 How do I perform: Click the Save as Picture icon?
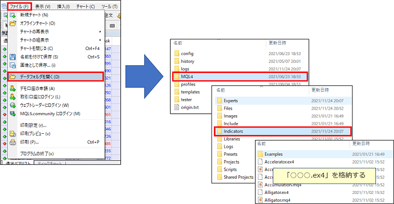click(12, 65)
